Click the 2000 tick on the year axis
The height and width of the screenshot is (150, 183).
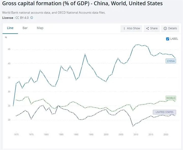tap(106, 134)
